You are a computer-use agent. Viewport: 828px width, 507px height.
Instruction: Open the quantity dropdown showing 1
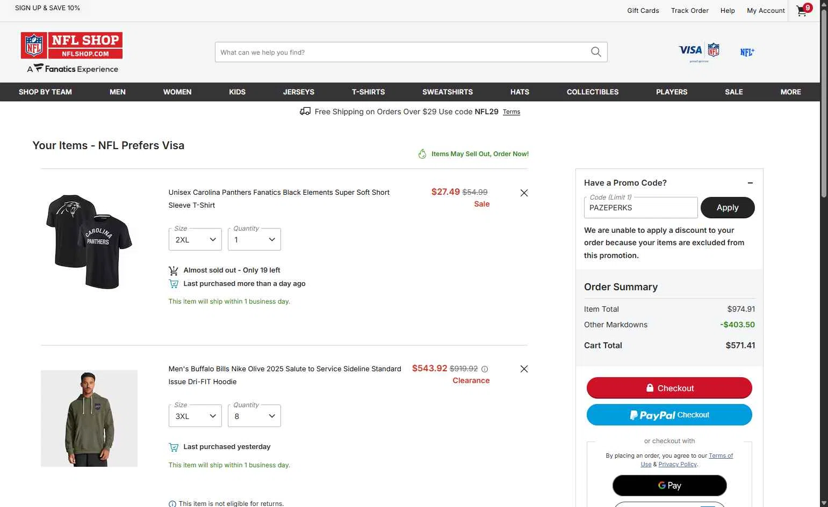tap(254, 240)
